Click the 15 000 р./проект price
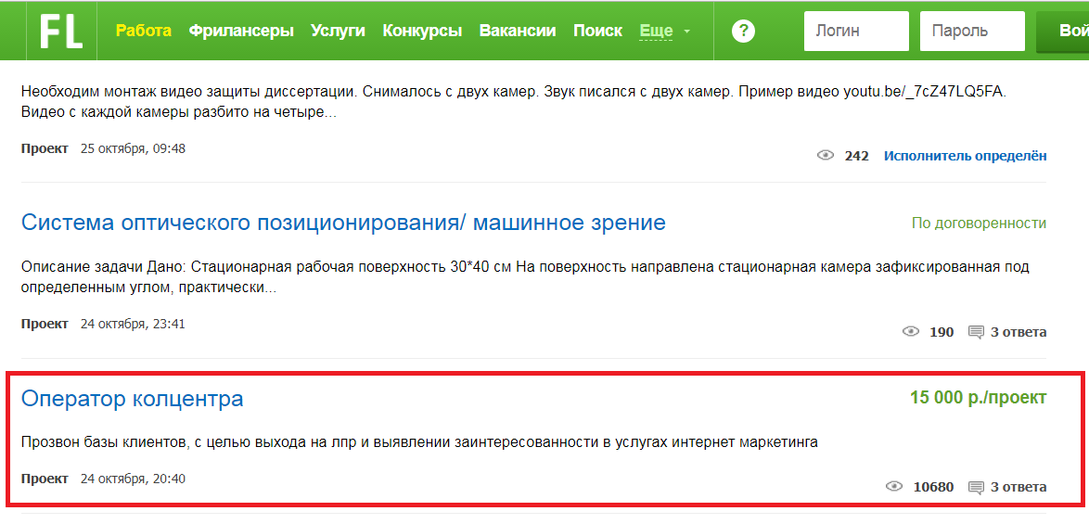This screenshot has width=1089, height=524. coord(978,398)
